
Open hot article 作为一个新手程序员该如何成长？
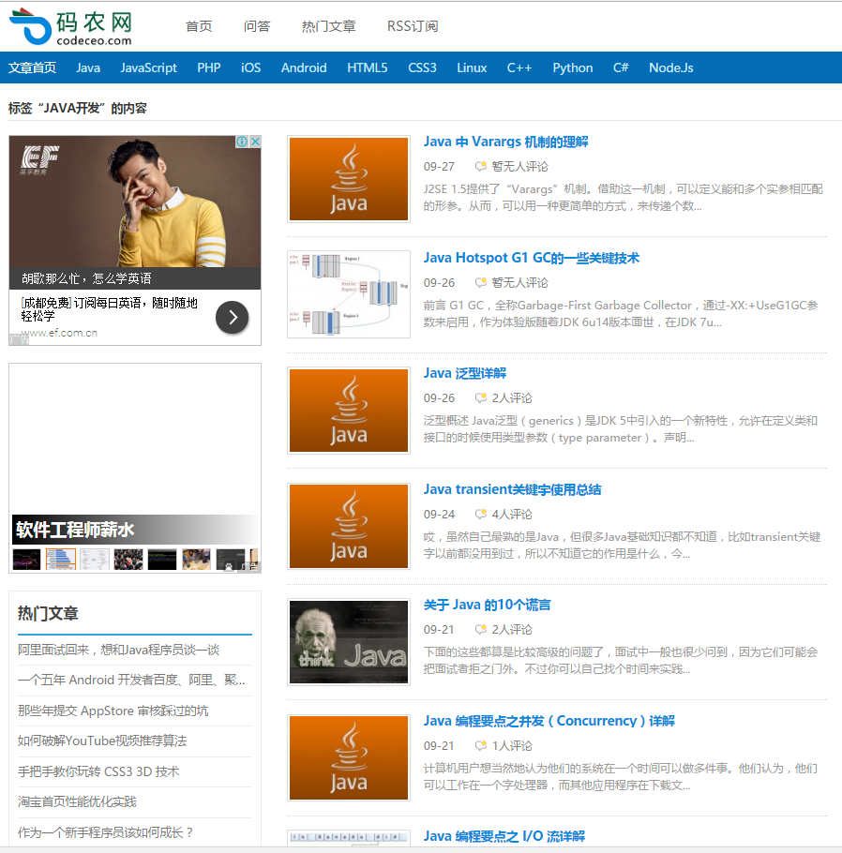[105, 832]
